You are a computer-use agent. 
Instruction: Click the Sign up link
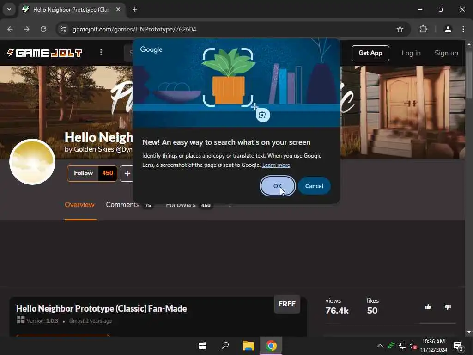[446, 53]
